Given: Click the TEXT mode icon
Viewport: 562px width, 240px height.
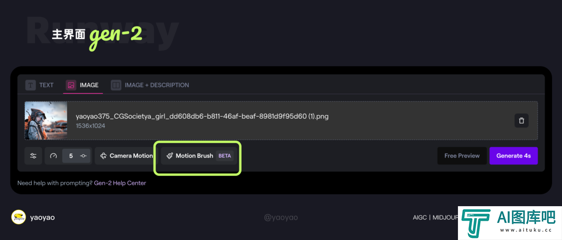Looking at the screenshot, I should tap(31, 85).
